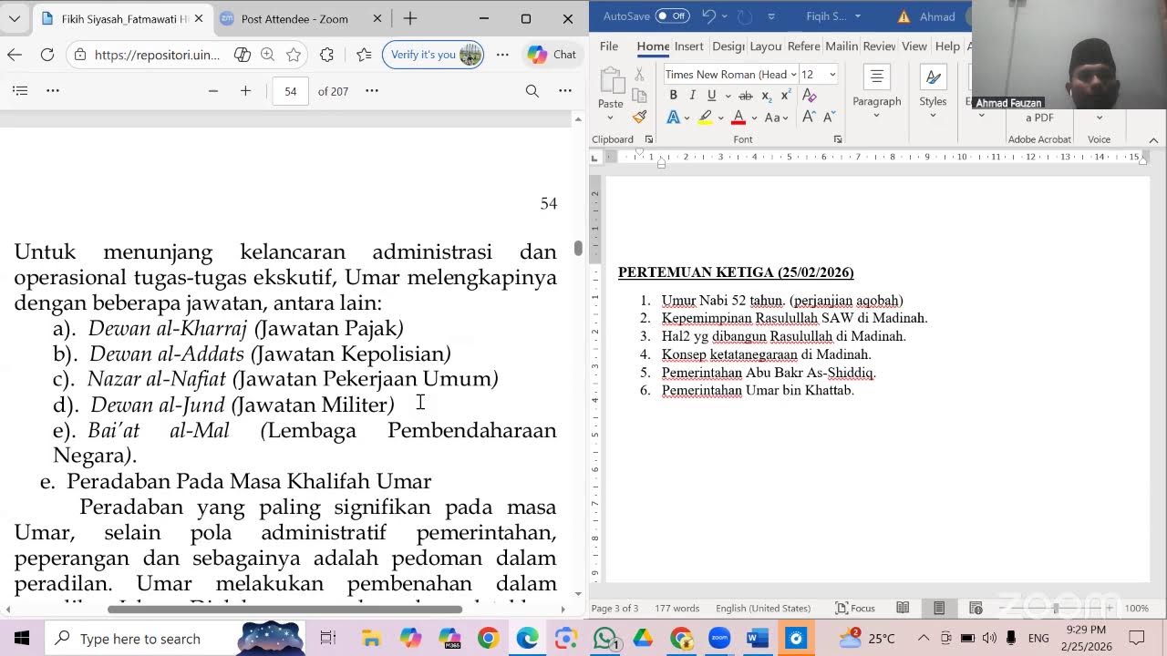Click the Word zoom slider
Image resolution: width=1167 pixels, height=656 pixels.
1058,608
